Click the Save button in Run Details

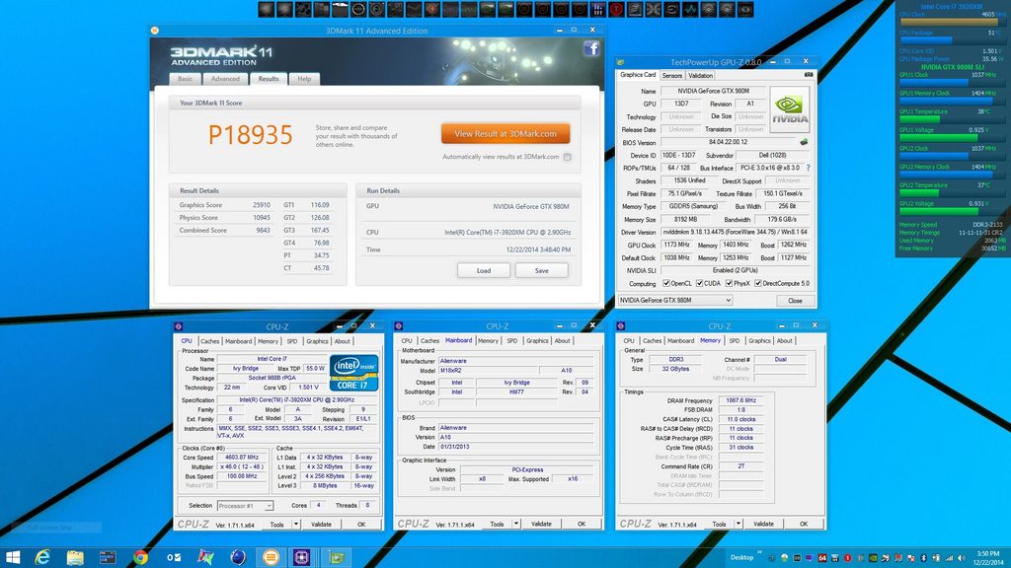pyautogui.click(x=542, y=270)
